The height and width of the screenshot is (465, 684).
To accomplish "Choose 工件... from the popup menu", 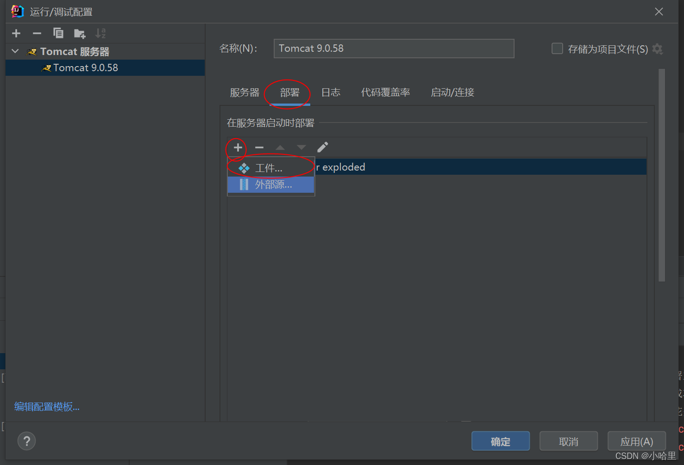I will [271, 168].
